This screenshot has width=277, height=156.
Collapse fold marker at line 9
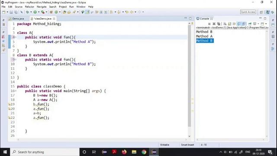16,59
